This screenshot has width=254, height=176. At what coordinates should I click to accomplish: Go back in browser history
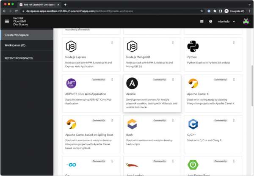pos(5,11)
